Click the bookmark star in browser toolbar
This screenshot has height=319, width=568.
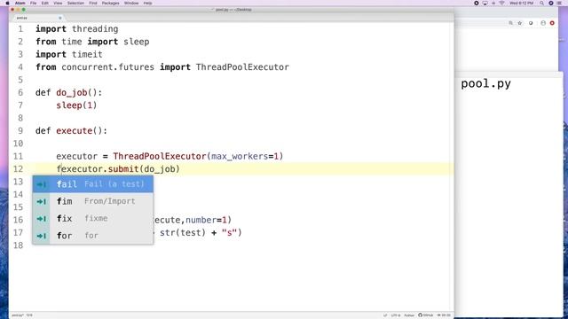click(520, 23)
